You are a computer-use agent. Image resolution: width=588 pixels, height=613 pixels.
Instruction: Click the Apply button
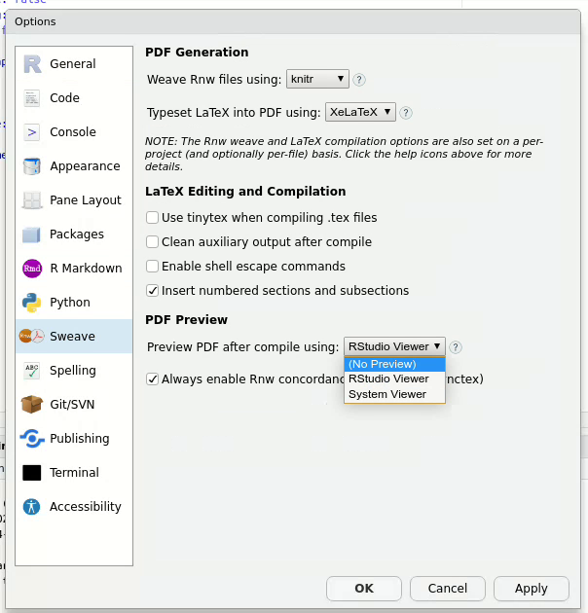(x=532, y=588)
